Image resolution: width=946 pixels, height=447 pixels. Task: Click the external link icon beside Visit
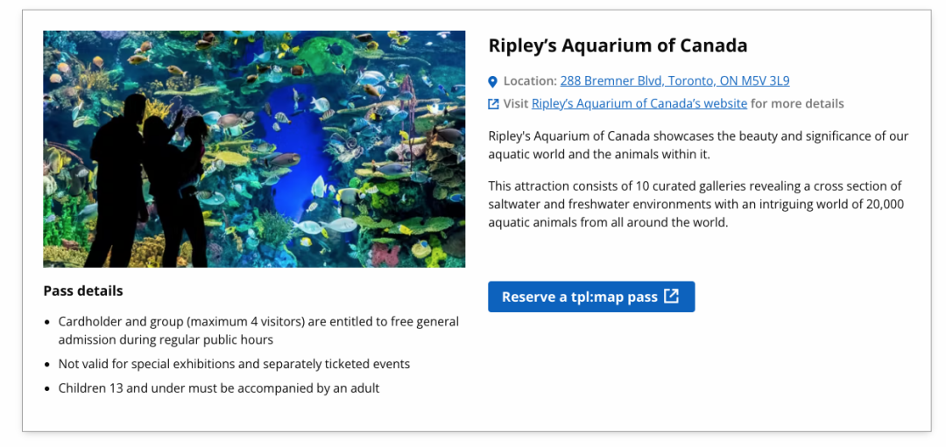tap(493, 104)
